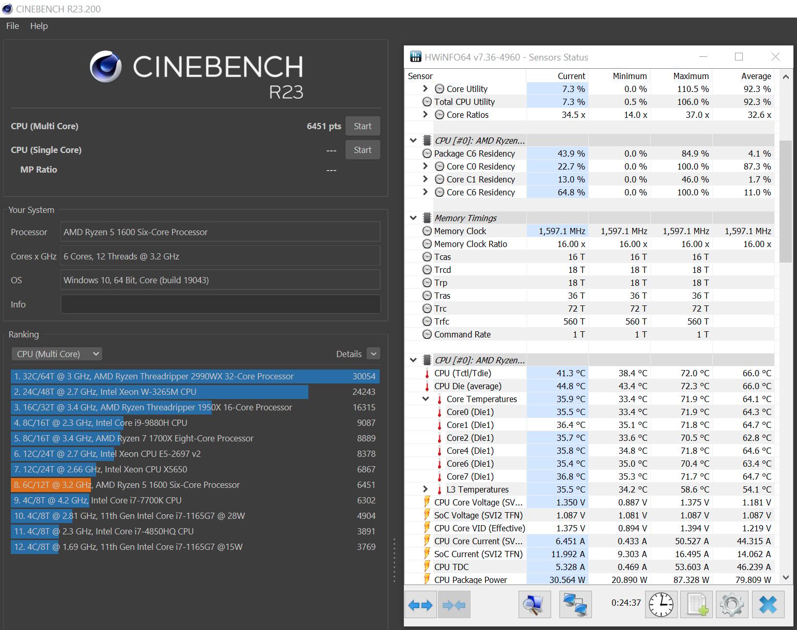797x630 pixels.
Task: Expand Core C6 Residency row
Action: point(425,192)
